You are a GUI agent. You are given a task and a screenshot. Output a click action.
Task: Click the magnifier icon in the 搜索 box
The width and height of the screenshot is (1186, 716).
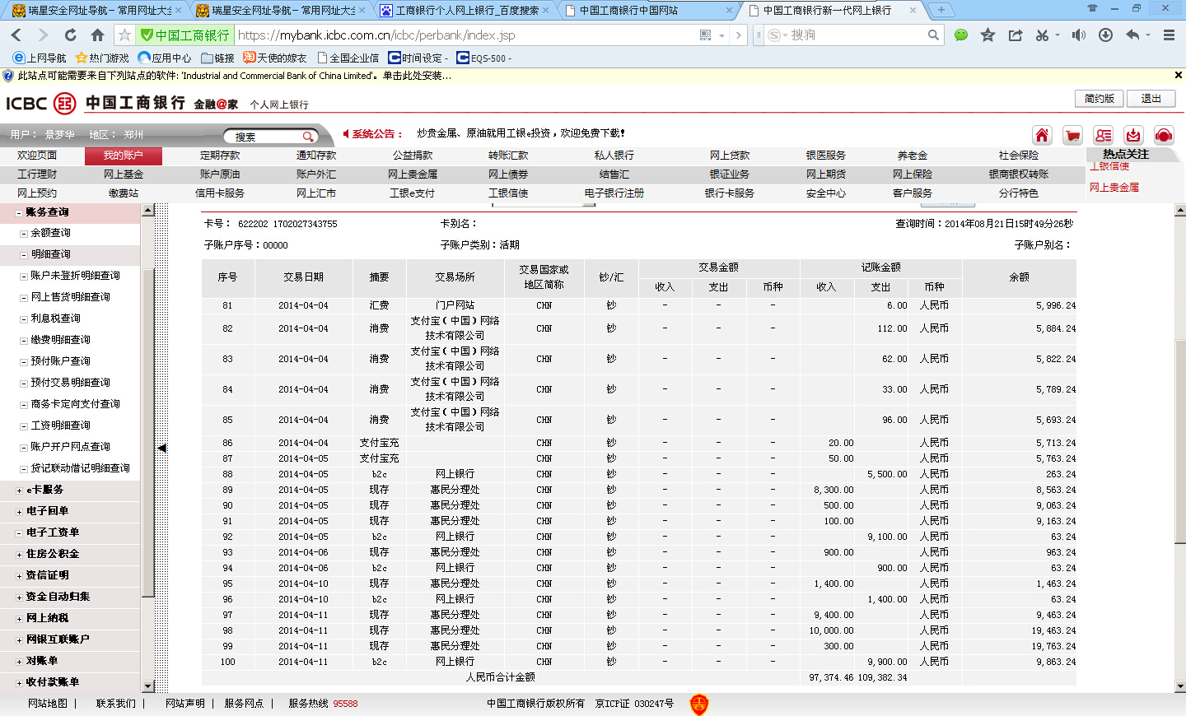(x=307, y=137)
